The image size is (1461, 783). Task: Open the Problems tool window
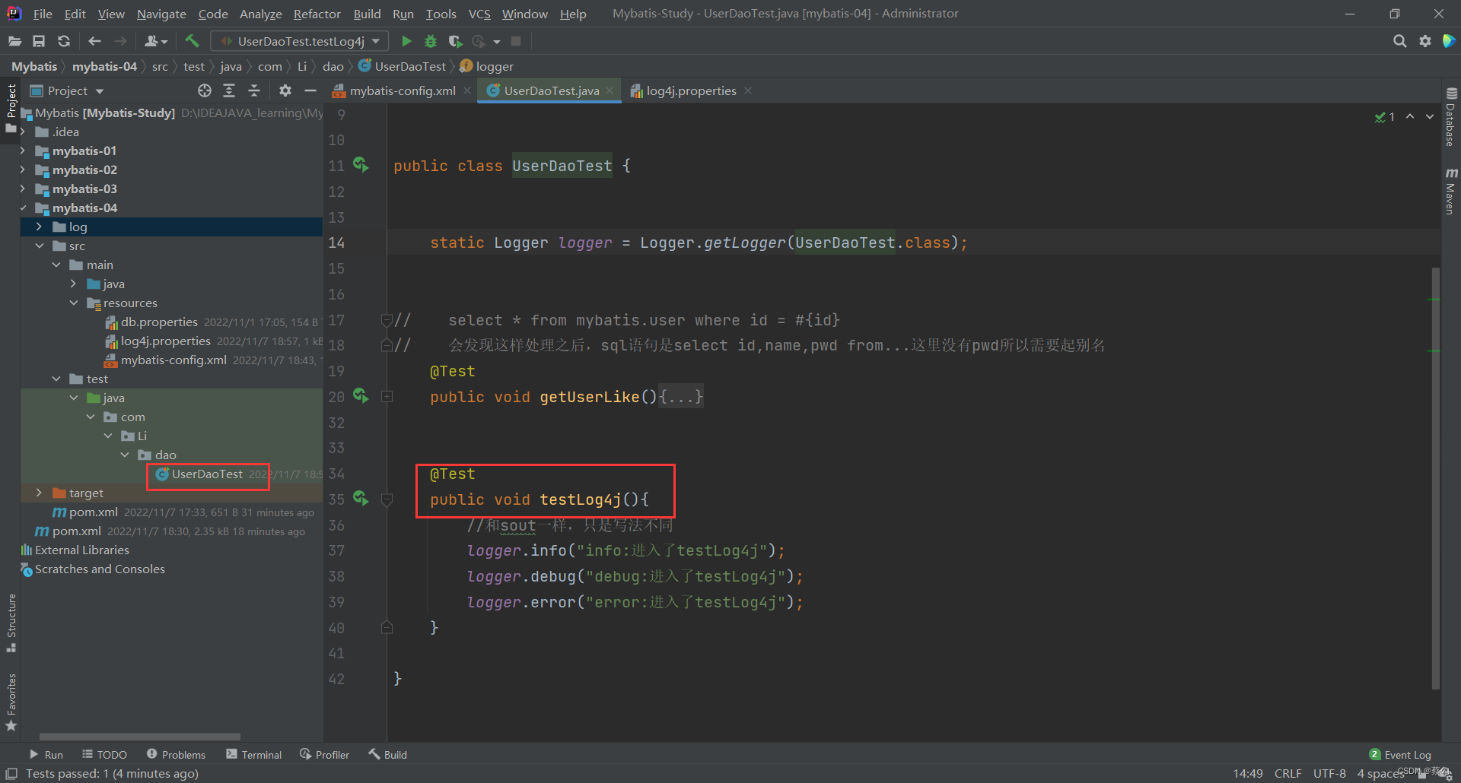click(176, 754)
